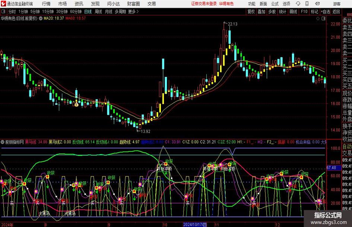This screenshot has width=352, height=227.
Task: Click the 游客 guest account label
Action: [337, 4]
